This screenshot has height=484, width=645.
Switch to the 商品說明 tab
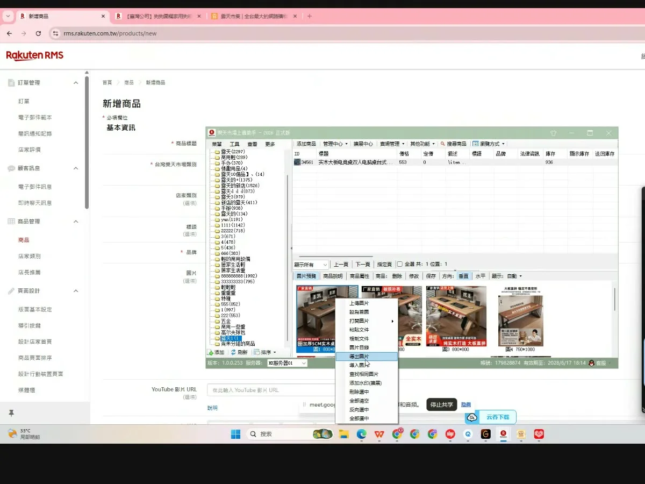tap(333, 276)
